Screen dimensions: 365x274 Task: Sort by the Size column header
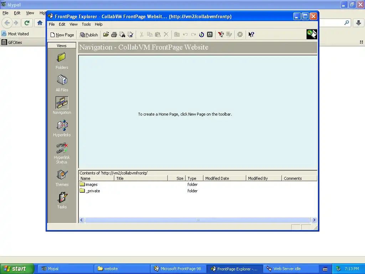(177, 178)
